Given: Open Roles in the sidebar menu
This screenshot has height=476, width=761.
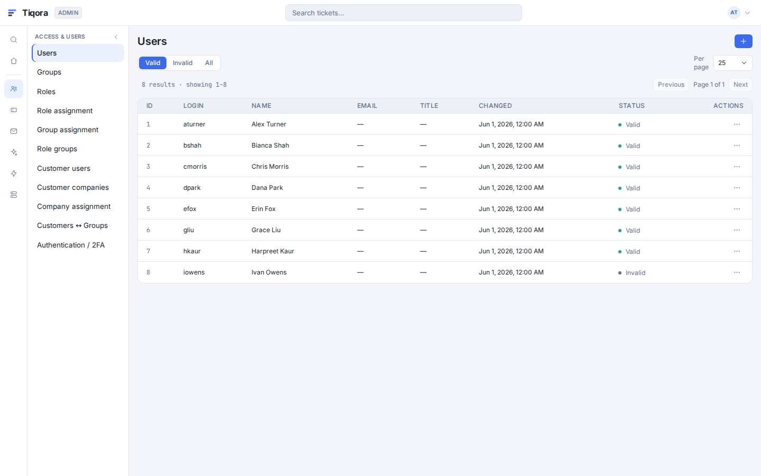Looking at the screenshot, I should (x=78, y=91).
